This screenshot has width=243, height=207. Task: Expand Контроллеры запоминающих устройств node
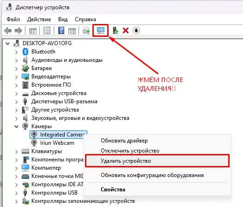(16, 201)
